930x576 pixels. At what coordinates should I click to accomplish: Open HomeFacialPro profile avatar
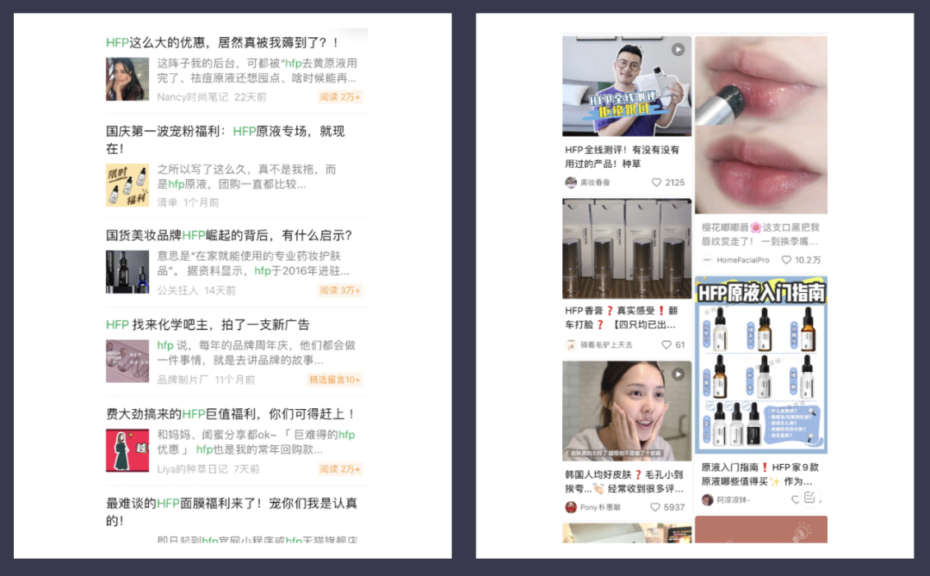707,260
